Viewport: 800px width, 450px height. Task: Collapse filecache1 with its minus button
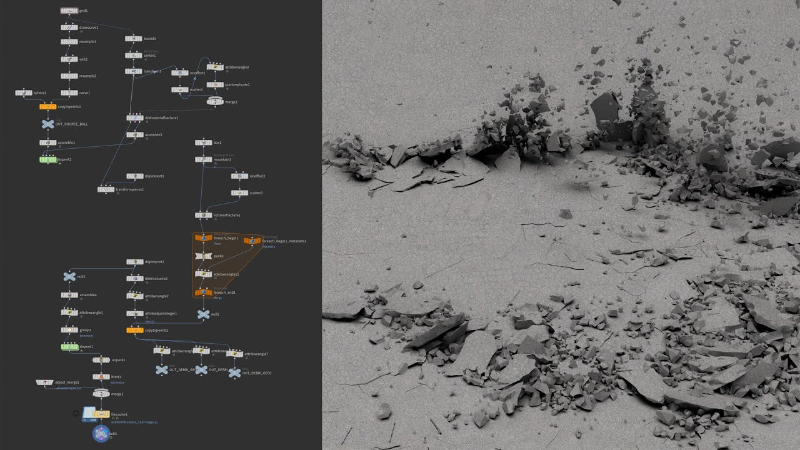[x=76, y=413]
